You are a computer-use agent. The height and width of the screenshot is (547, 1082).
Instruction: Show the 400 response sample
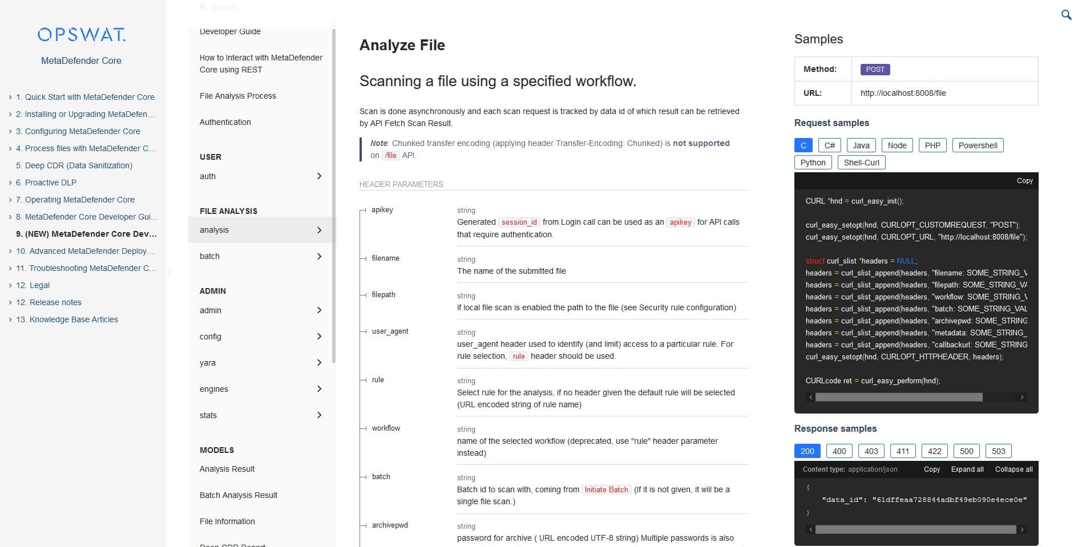point(839,451)
